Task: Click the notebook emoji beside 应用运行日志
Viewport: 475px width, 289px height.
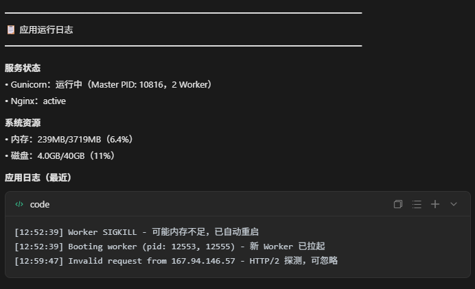Action: [x=11, y=30]
